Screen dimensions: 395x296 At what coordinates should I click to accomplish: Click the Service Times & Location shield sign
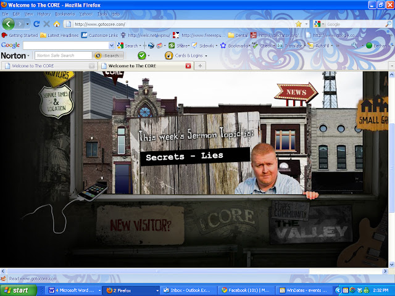coord(56,101)
